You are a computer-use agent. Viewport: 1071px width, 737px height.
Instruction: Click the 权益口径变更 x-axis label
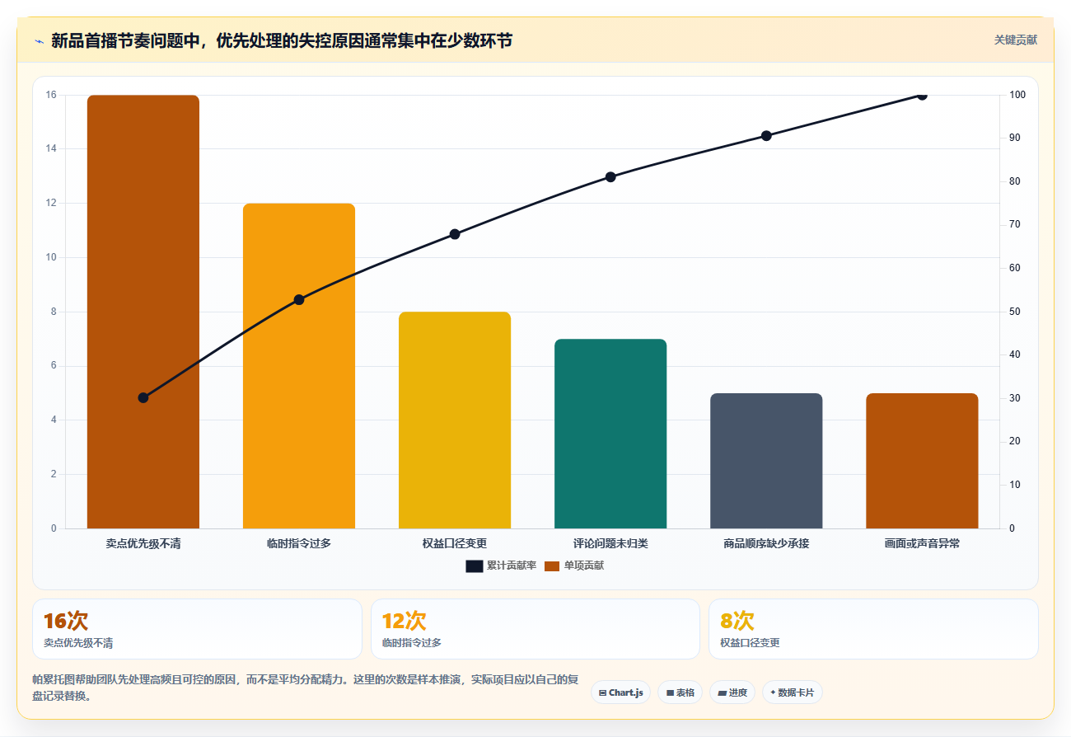coord(455,543)
